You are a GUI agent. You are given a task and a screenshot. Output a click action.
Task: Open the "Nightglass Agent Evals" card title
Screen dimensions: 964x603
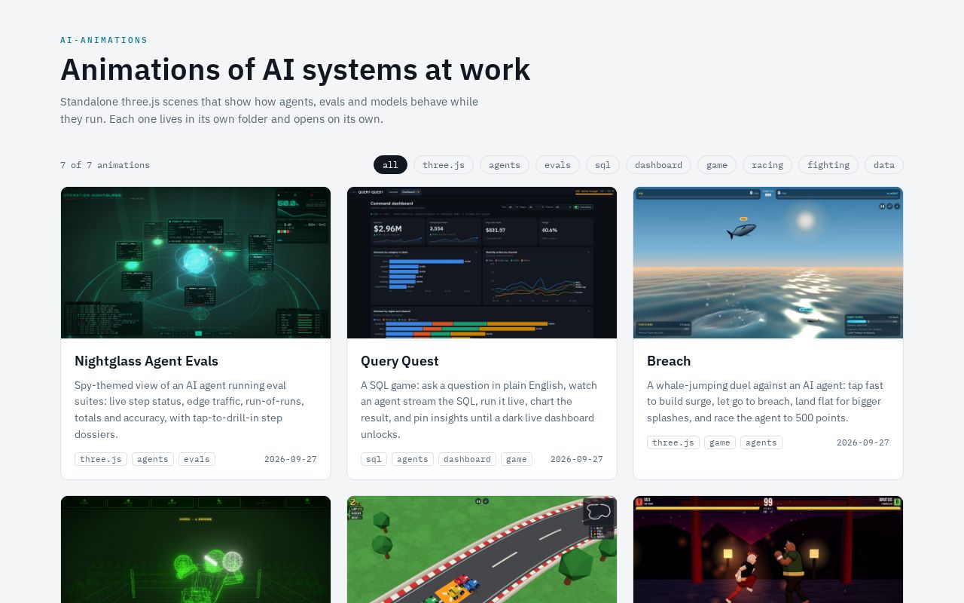coord(146,361)
